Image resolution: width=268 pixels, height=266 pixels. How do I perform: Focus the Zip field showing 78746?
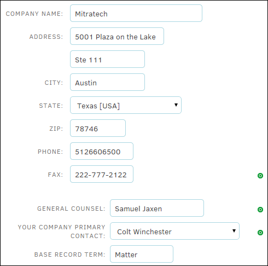point(98,128)
